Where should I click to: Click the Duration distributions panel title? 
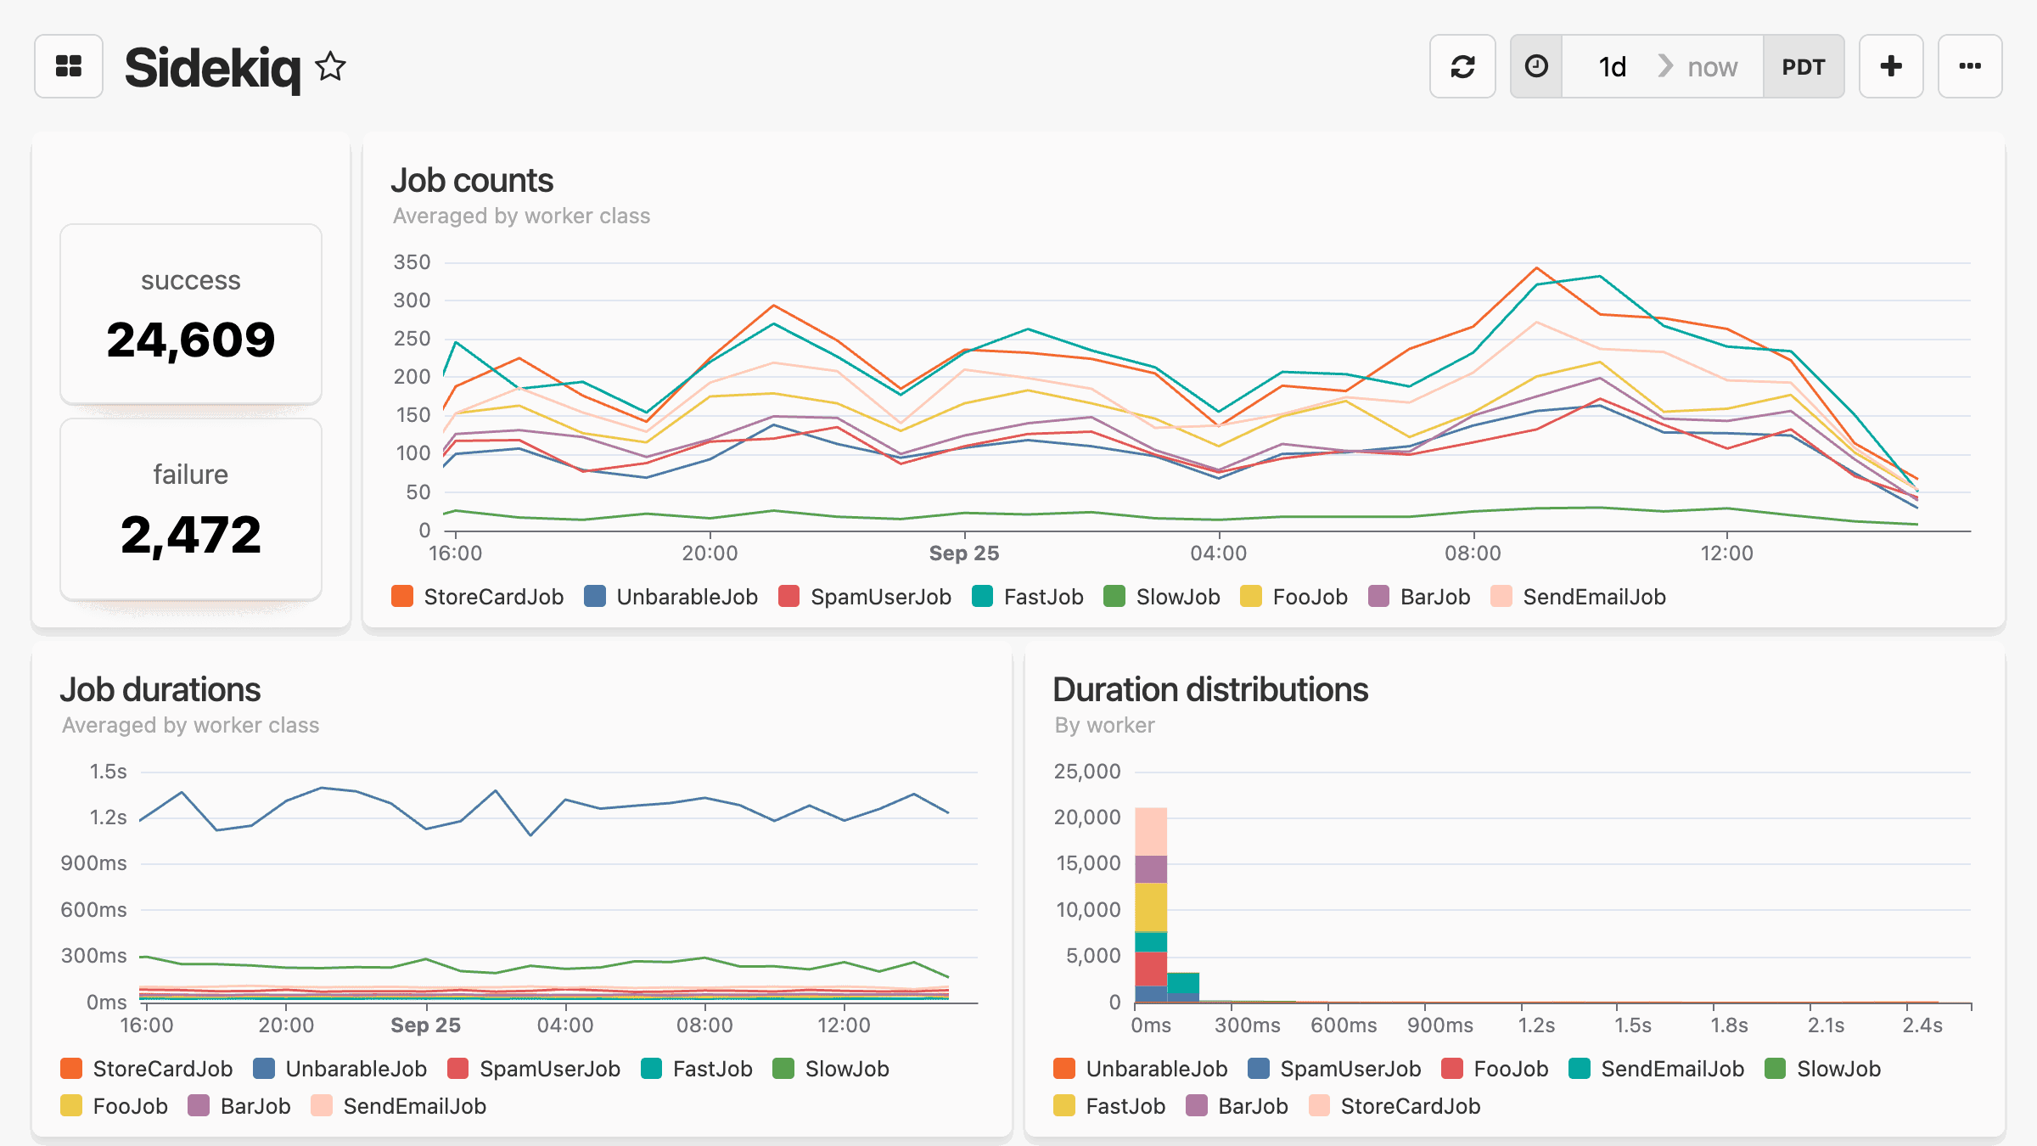click(1209, 690)
